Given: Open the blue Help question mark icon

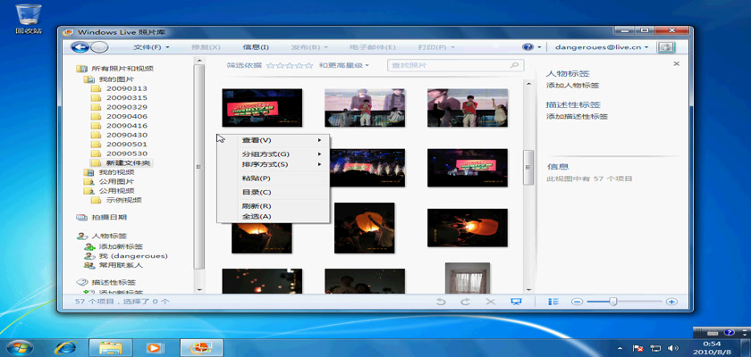Looking at the screenshot, I should point(527,46).
